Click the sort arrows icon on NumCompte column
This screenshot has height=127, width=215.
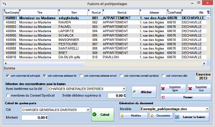click(5, 10)
